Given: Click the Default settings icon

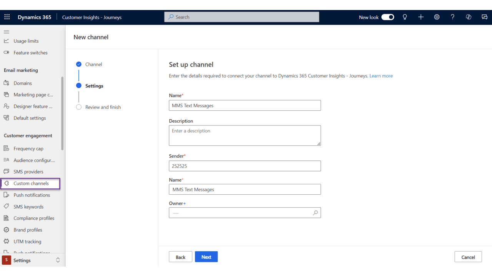Looking at the screenshot, I should (x=7, y=118).
